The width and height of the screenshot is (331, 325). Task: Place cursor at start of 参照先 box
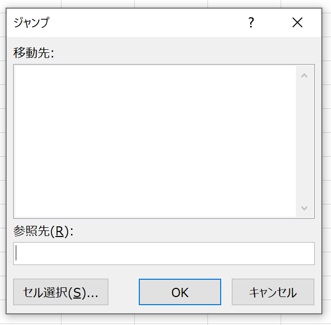coord(16,253)
